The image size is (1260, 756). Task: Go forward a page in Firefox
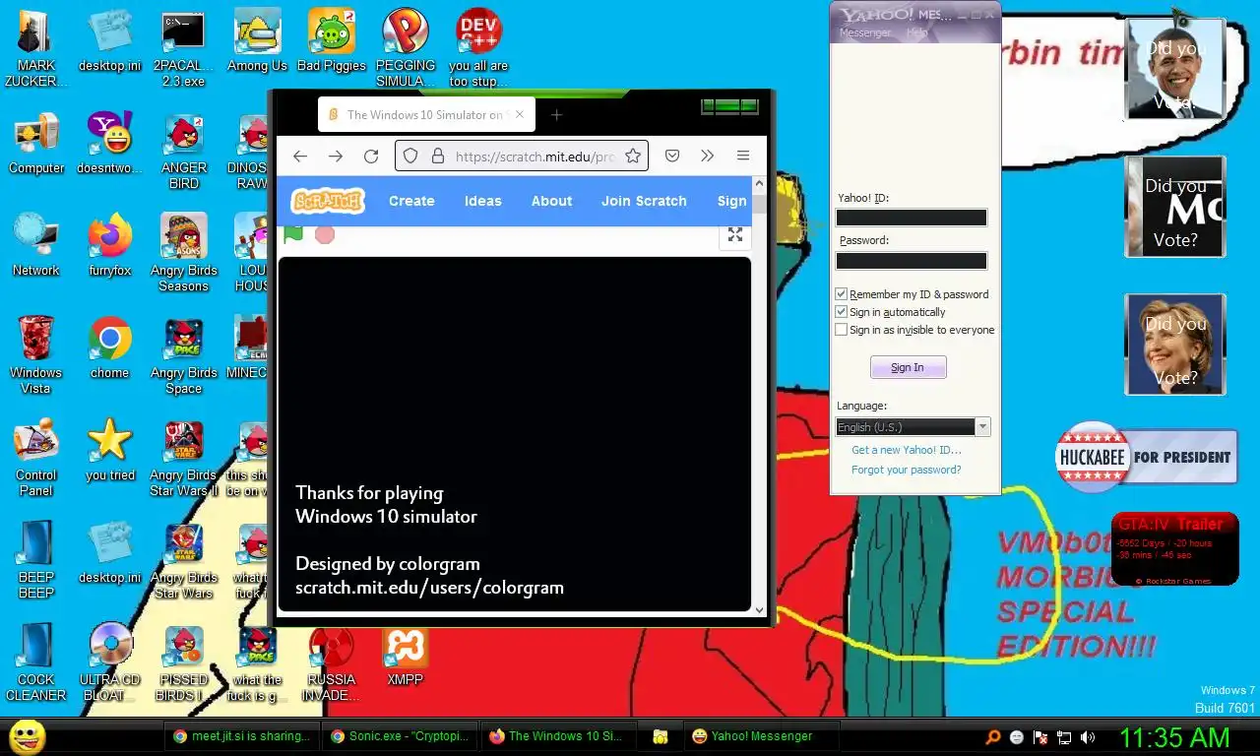336,156
